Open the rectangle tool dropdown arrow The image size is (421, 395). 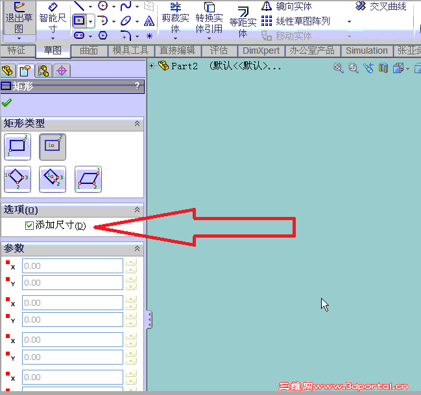pos(91,21)
